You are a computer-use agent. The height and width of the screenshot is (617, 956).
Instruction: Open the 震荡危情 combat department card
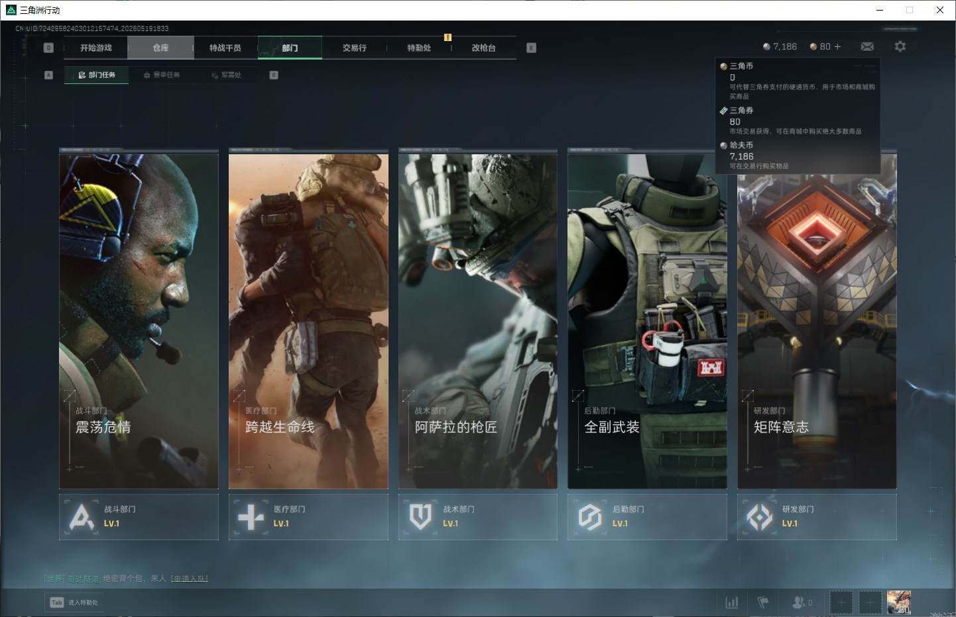pos(139,318)
